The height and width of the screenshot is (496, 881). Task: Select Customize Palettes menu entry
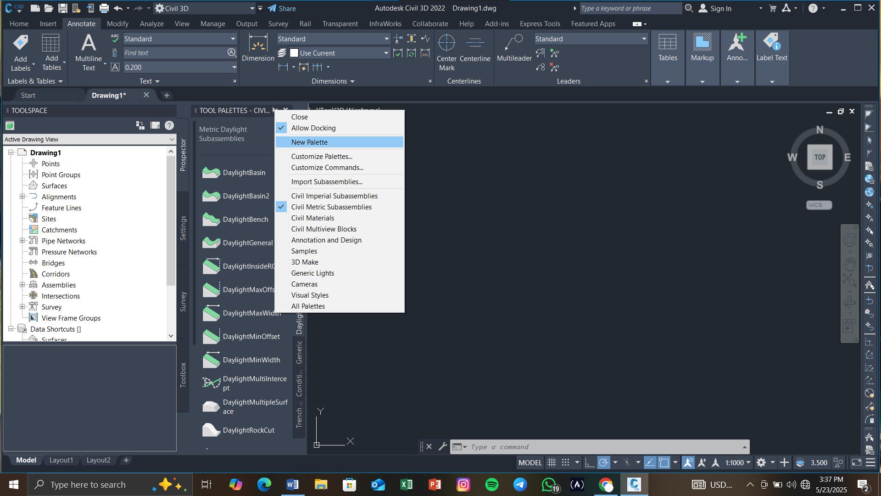(x=340, y=157)
